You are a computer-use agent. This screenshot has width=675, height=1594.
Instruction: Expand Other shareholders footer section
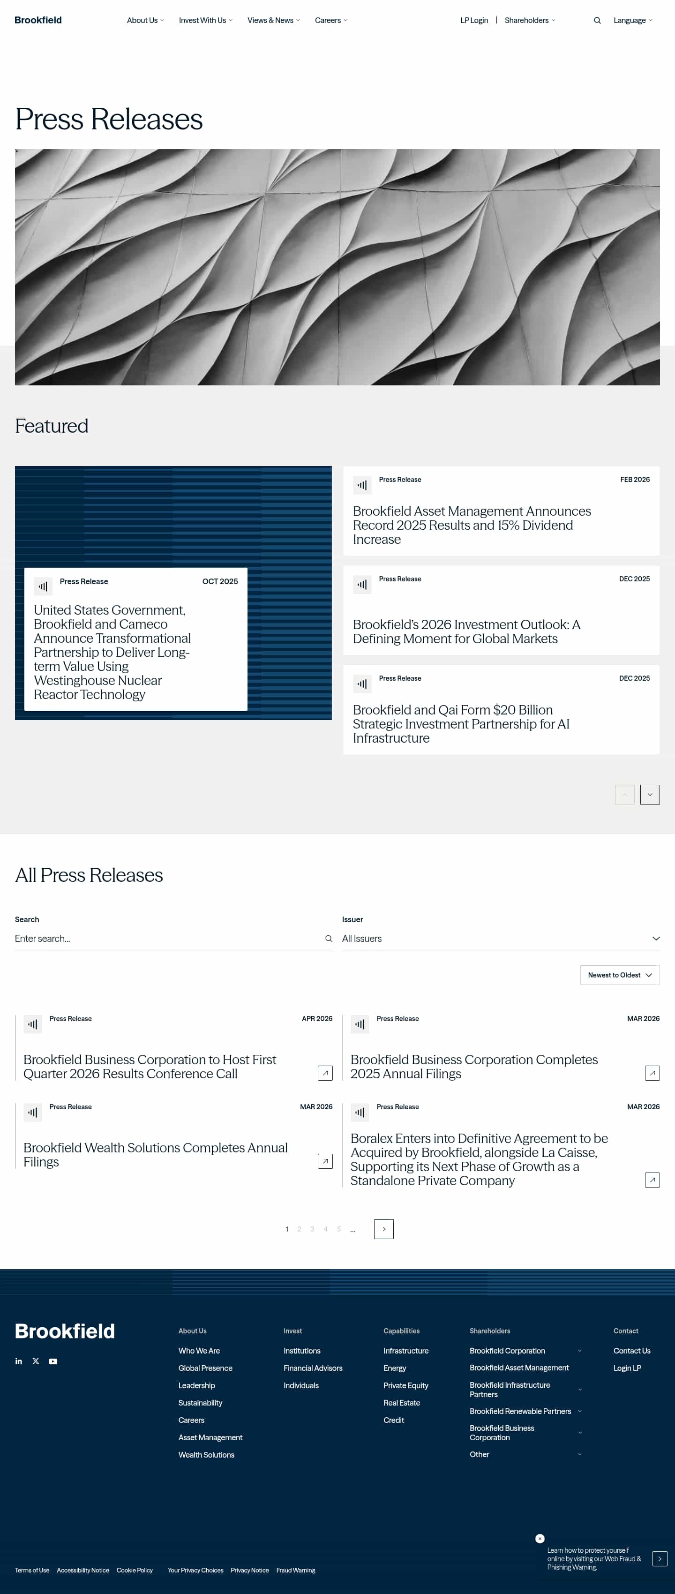580,1454
